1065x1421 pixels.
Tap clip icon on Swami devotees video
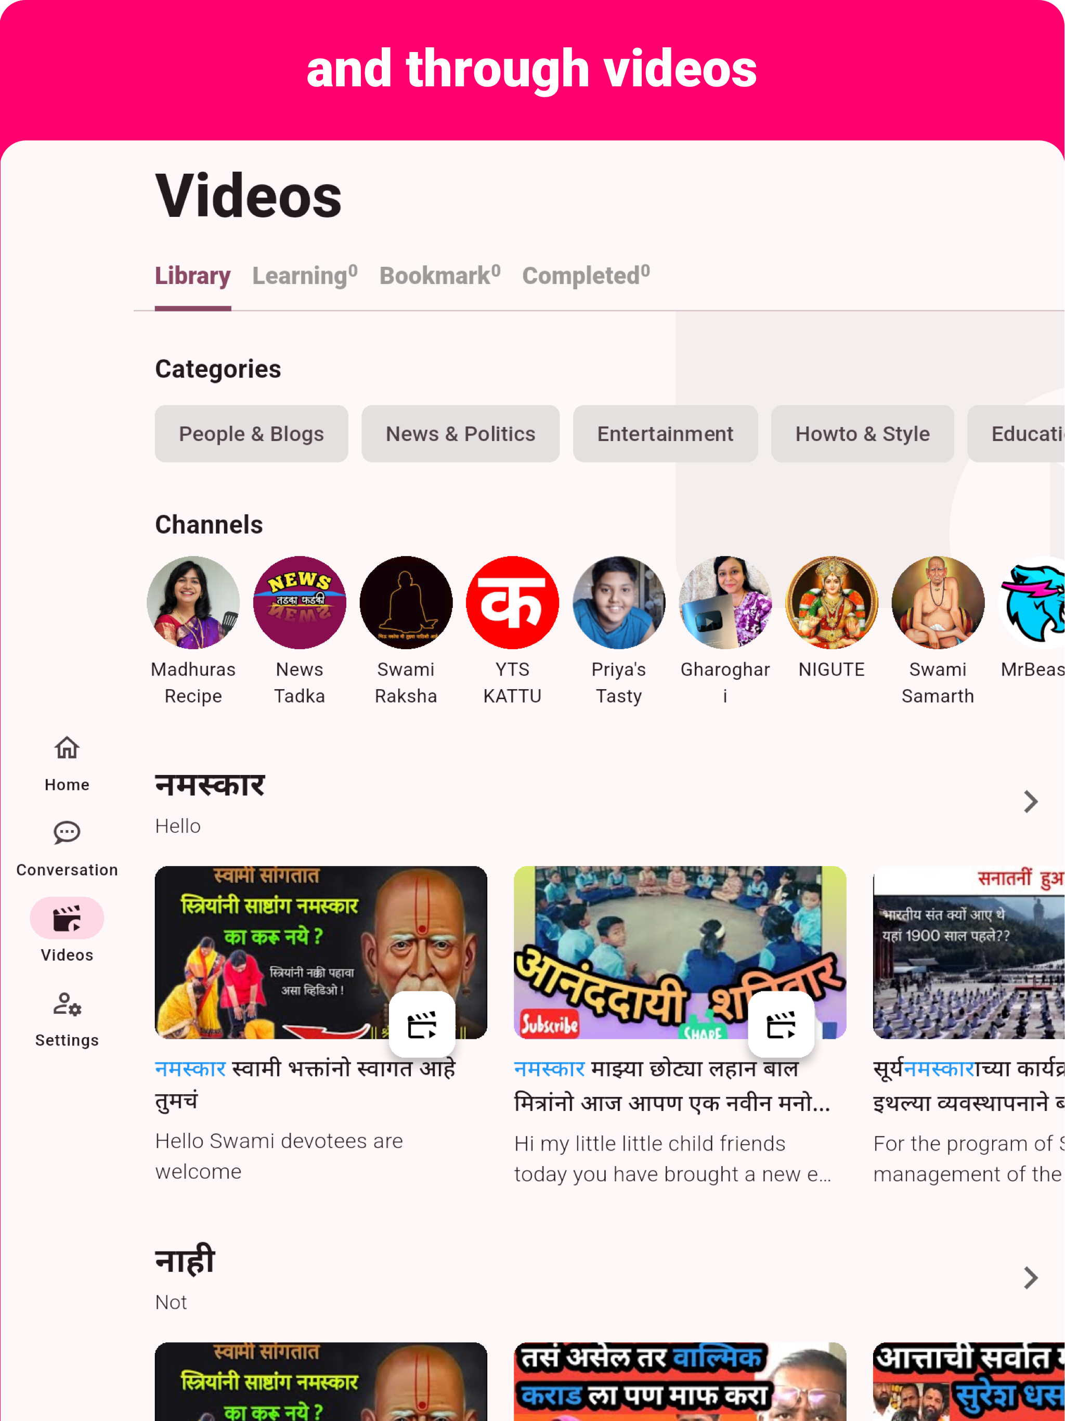(x=423, y=1025)
